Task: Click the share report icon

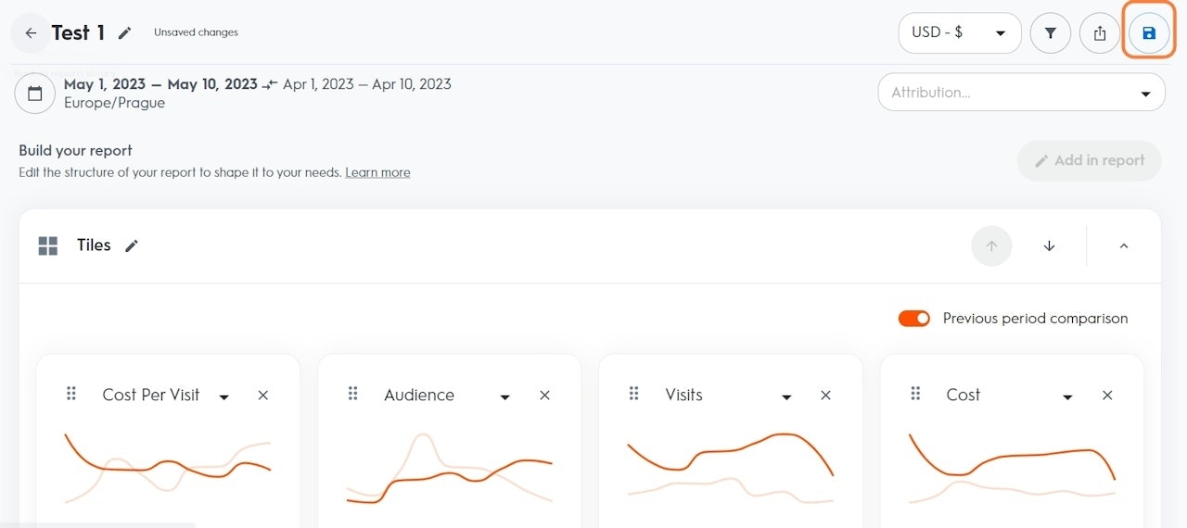Action: coord(1100,33)
